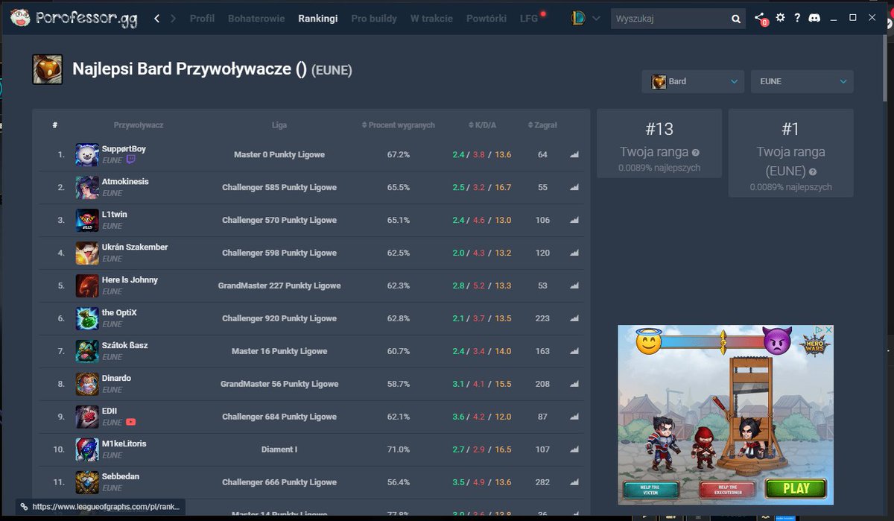Open the Bard champion dropdown
This screenshot has width=894, height=521.
click(693, 81)
